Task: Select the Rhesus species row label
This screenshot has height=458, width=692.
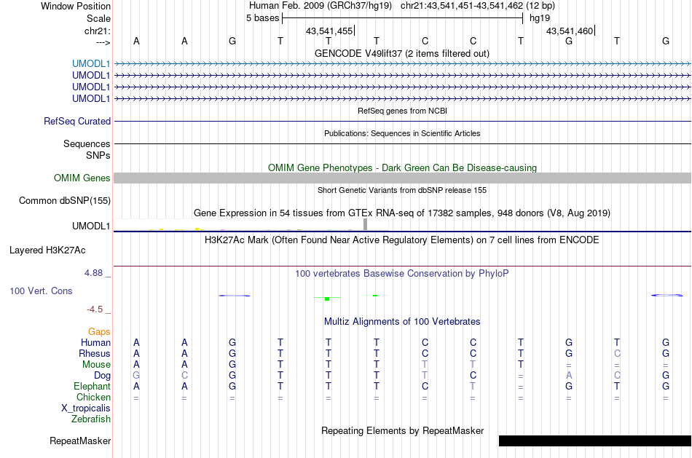Action: click(x=95, y=354)
